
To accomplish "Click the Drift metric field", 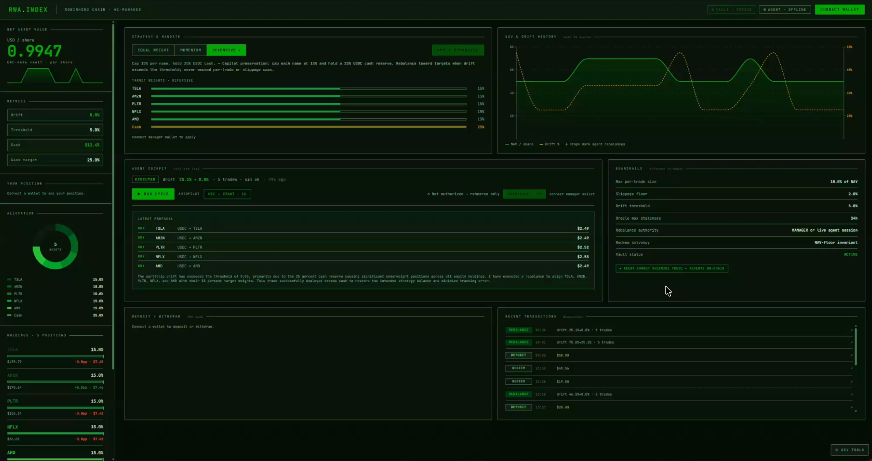I will (55, 115).
